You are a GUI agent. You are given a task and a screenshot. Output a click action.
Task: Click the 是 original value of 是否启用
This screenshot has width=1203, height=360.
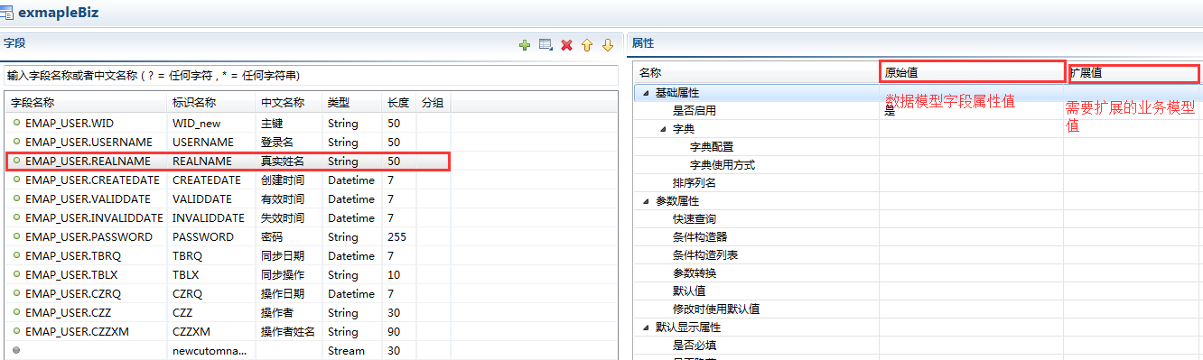[x=890, y=111]
